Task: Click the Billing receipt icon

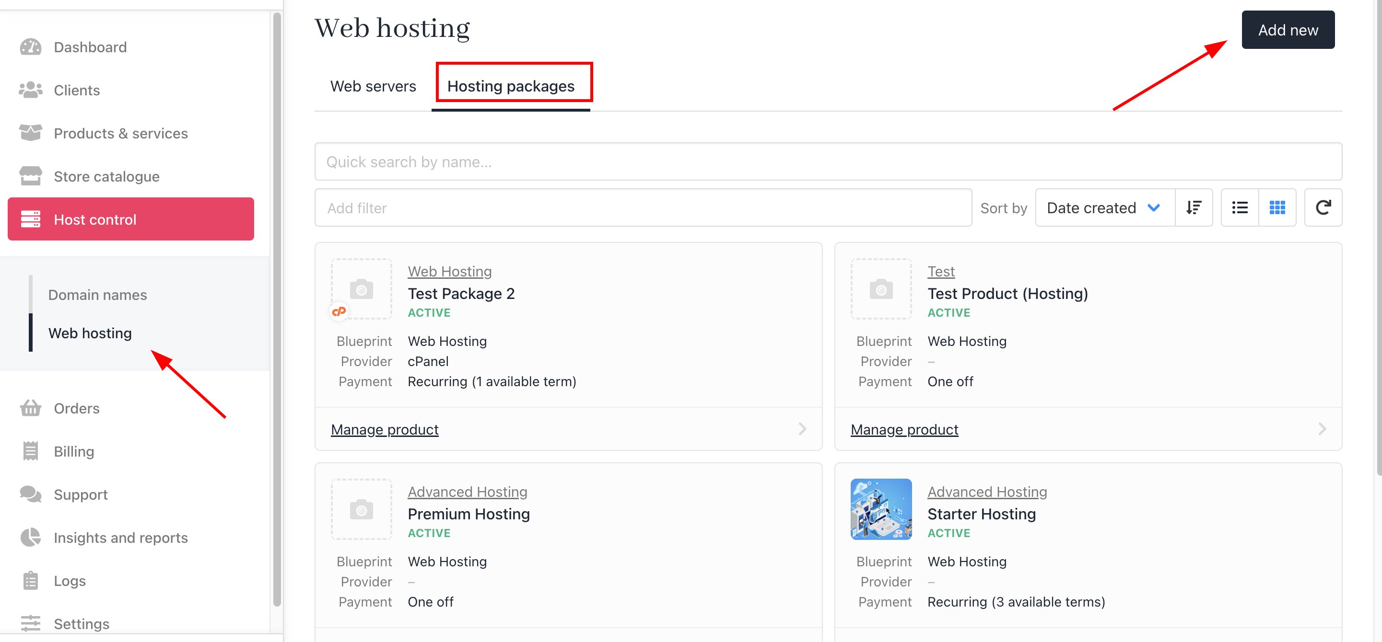Action: 31,451
